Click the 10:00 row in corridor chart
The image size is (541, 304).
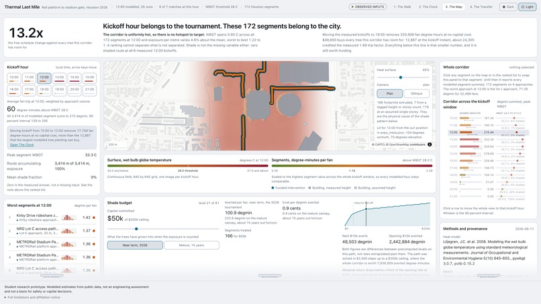(488, 118)
